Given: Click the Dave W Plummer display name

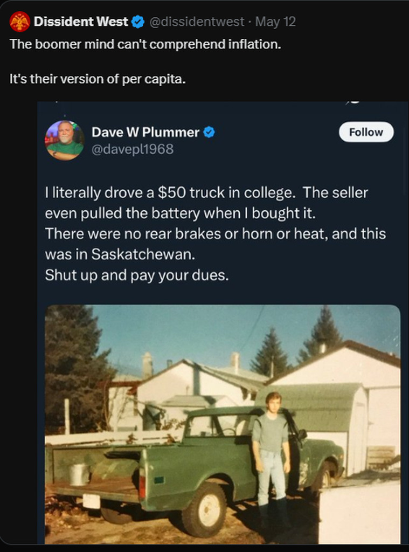Looking at the screenshot, I should pyautogui.click(x=145, y=132).
